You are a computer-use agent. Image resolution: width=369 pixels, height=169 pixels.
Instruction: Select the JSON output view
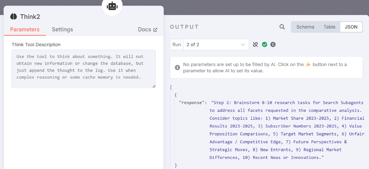[x=351, y=27]
